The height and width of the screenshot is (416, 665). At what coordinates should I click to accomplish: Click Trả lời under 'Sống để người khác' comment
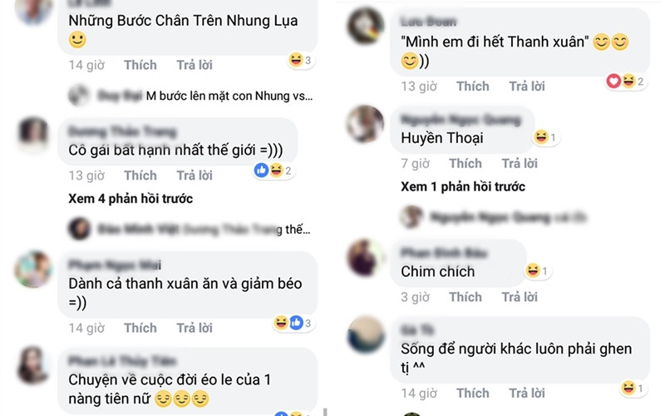tap(527, 393)
